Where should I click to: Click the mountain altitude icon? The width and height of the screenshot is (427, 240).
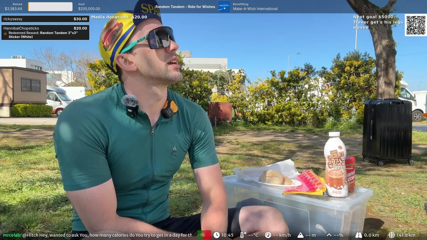300,235
